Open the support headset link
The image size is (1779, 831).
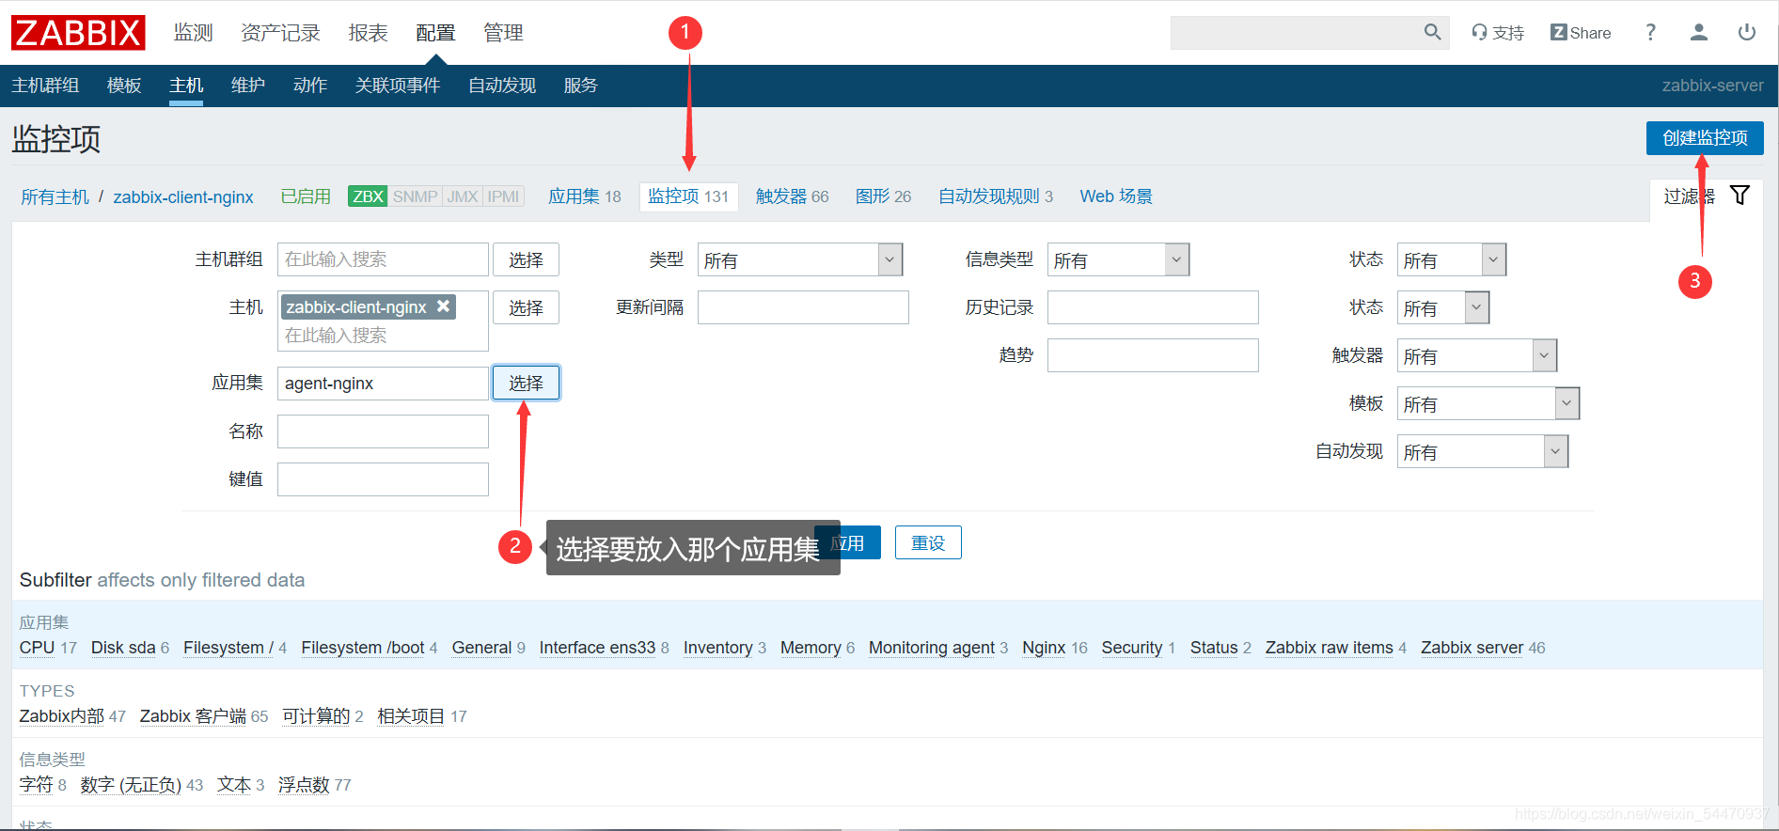pos(1498,33)
